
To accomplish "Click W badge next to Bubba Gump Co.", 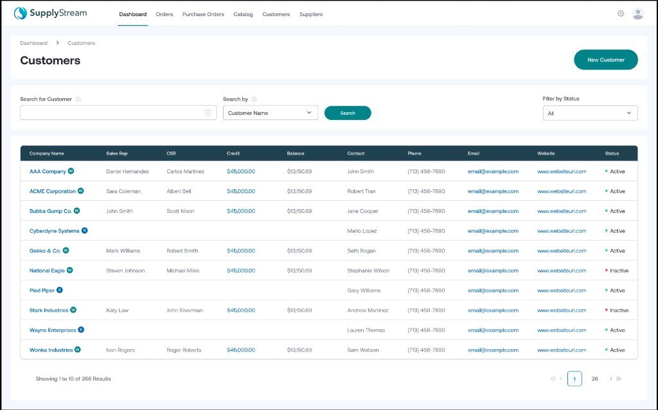I will tap(77, 211).
